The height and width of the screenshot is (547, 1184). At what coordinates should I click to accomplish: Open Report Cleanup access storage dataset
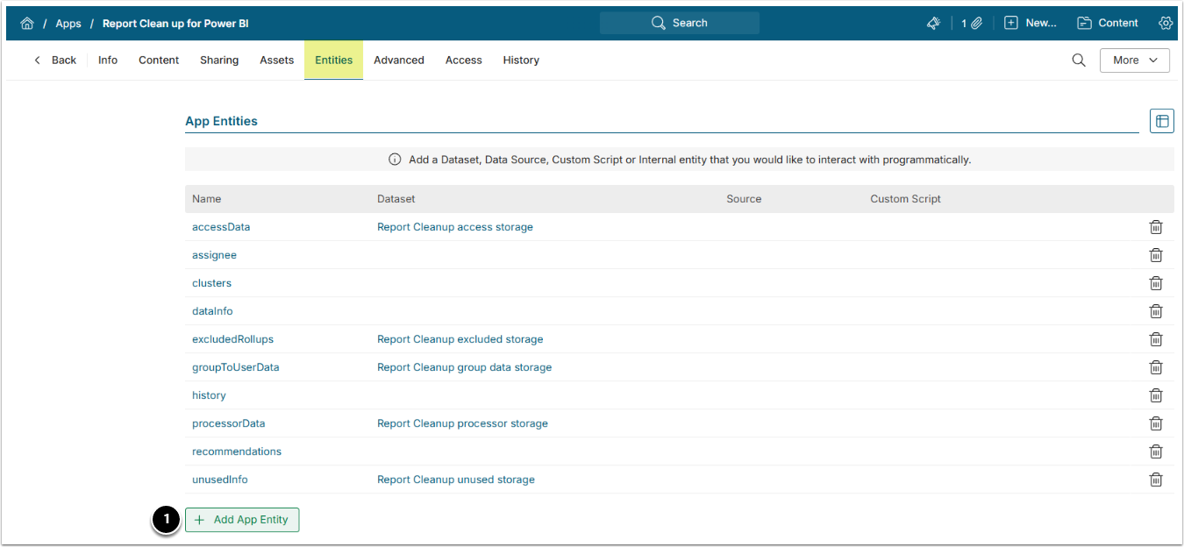pyautogui.click(x=455, y=227)
